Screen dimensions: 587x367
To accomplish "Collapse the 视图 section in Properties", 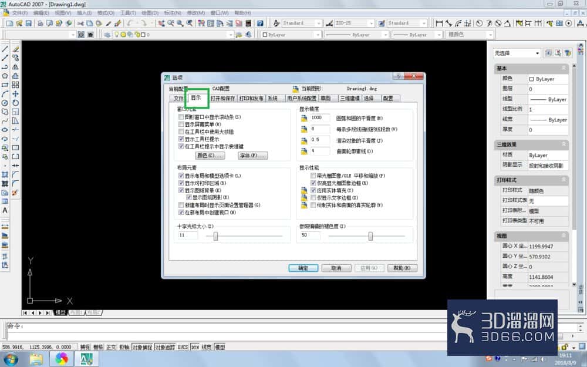I will [564, 235].
